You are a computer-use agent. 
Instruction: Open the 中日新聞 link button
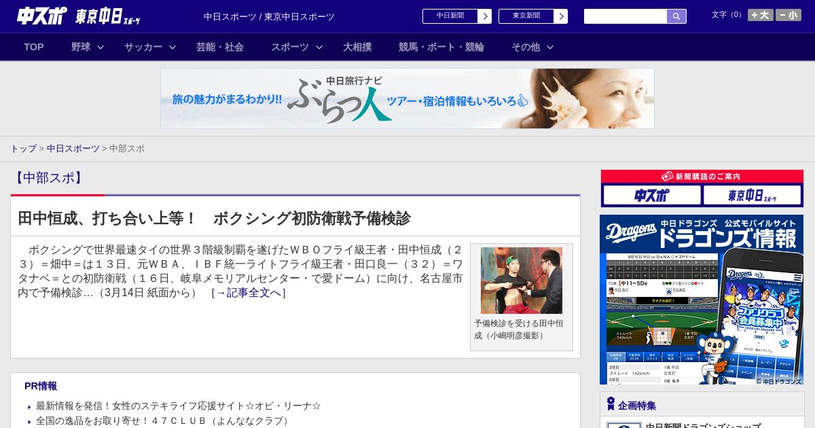pos(450,16)
